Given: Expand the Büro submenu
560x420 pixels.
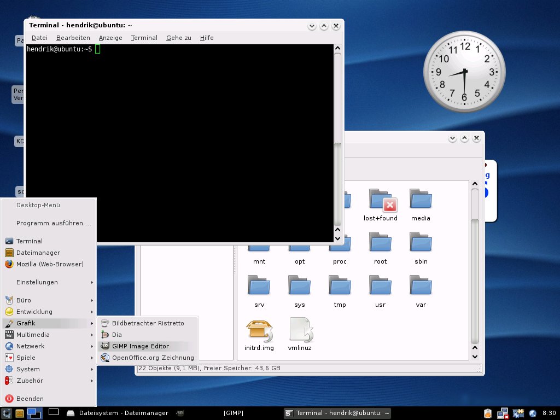Looking at the screenshot, I should click(49, 300).
